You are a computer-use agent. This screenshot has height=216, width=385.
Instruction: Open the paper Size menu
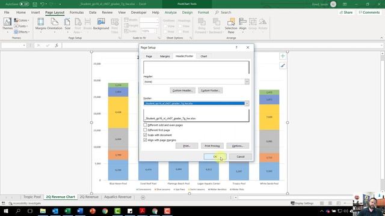click(x=67, y=25)
